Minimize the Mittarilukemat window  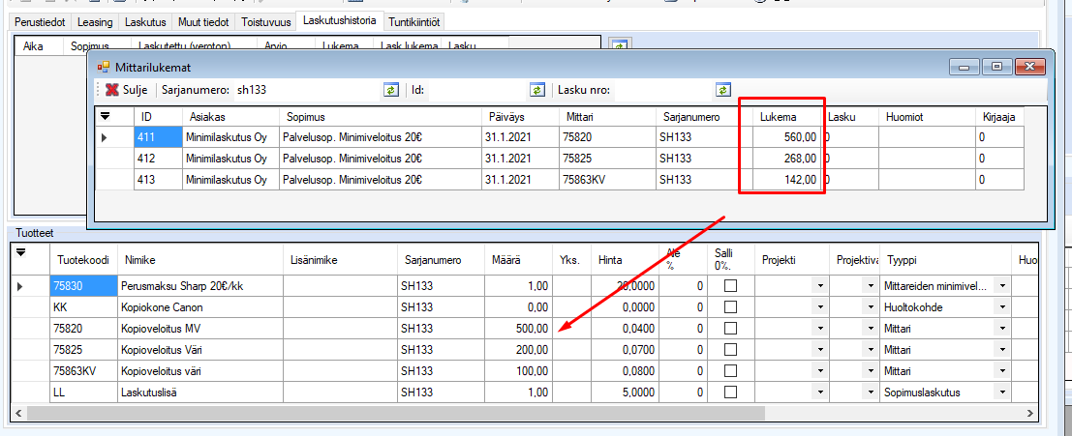point(965,67)
